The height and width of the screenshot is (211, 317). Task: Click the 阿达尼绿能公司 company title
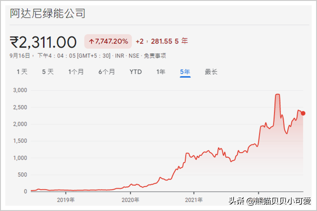click(48, 14)
